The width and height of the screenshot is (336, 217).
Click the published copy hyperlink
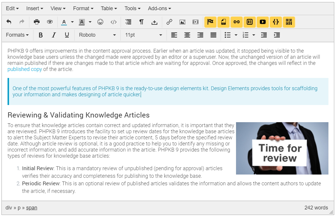coord(24,69)
